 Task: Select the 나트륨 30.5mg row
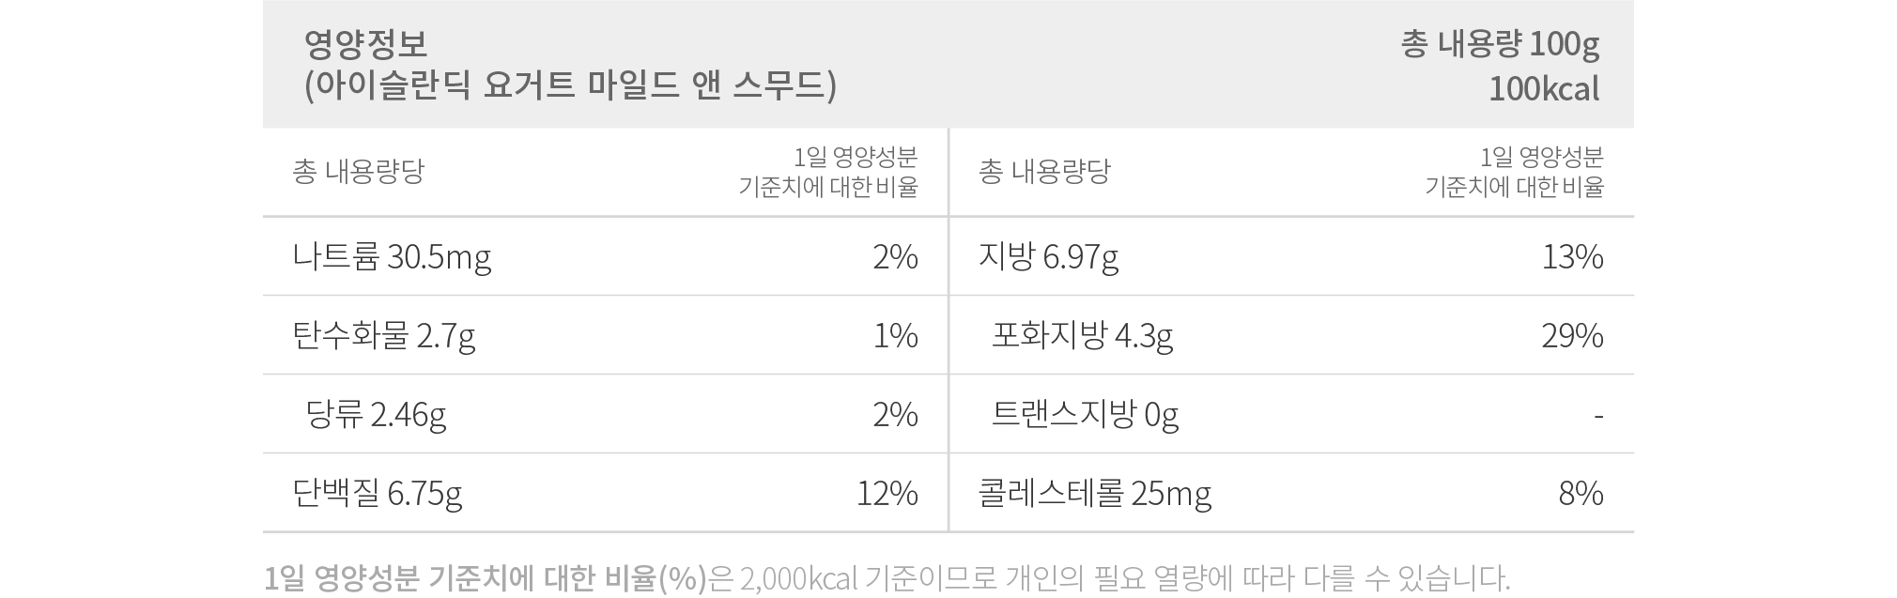(x=606, y=256)
